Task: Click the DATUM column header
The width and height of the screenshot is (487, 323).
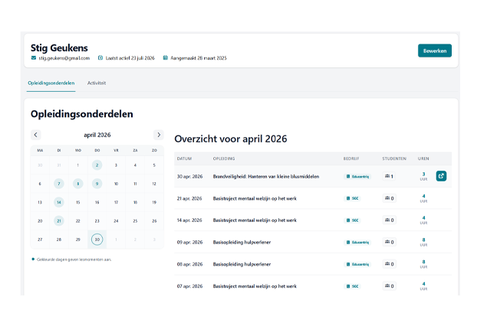Action: coord(184,158)
